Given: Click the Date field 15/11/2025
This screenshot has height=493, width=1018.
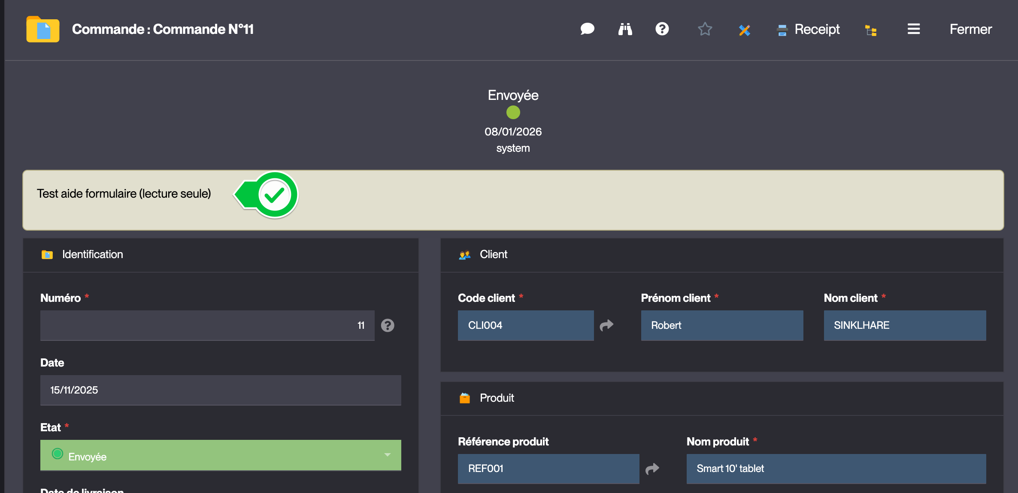Looking at the screenshot, I should (x=221, y=390).
